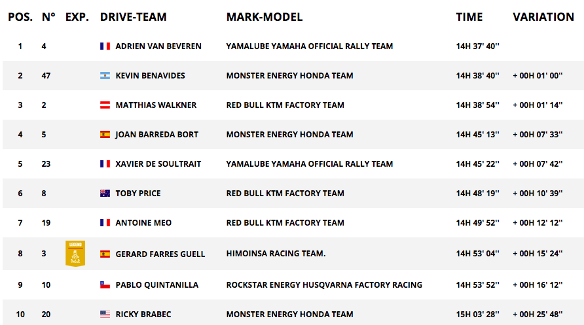The height and width of the screenshot is (325, 584).
Task: Click the French flag beside Xavier De Soultrait
Action: click(105, 163)
